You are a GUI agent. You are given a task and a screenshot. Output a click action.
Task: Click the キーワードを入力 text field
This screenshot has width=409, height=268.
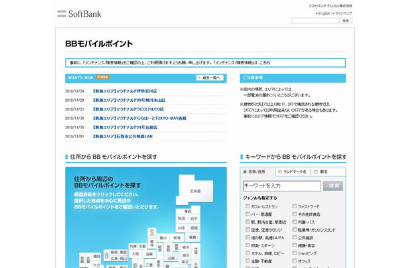tap(282, 186)
